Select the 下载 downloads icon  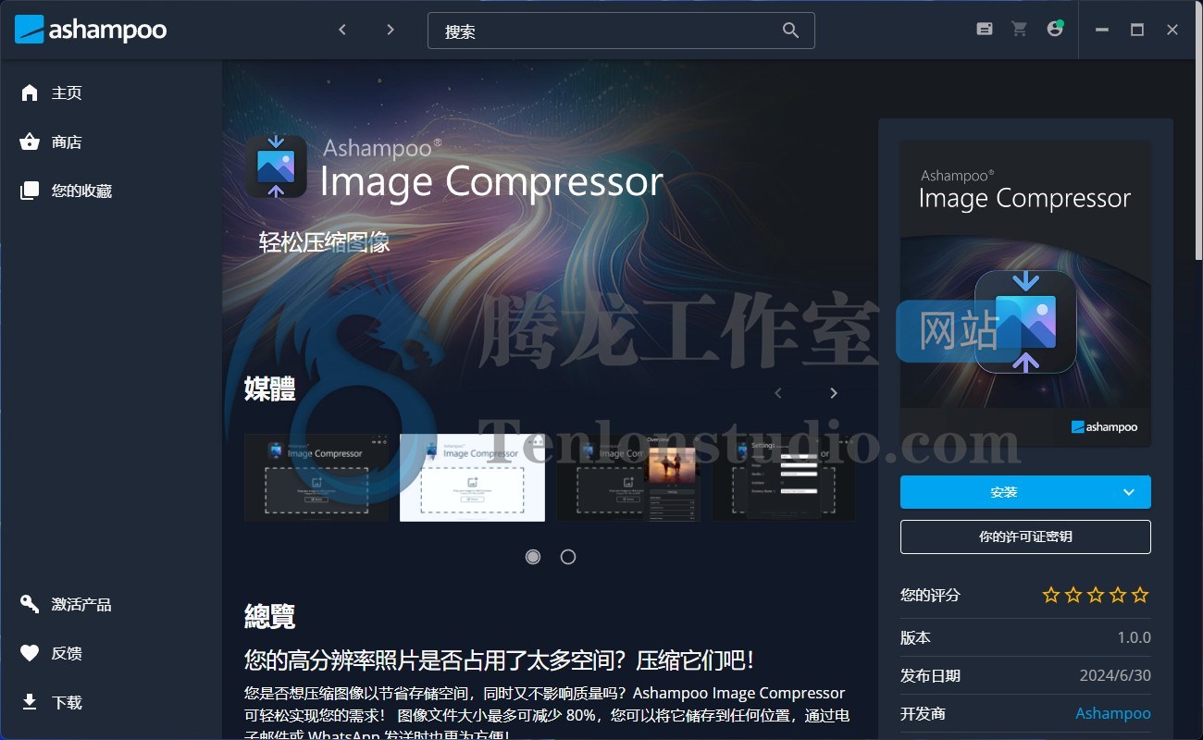point(30,702)
